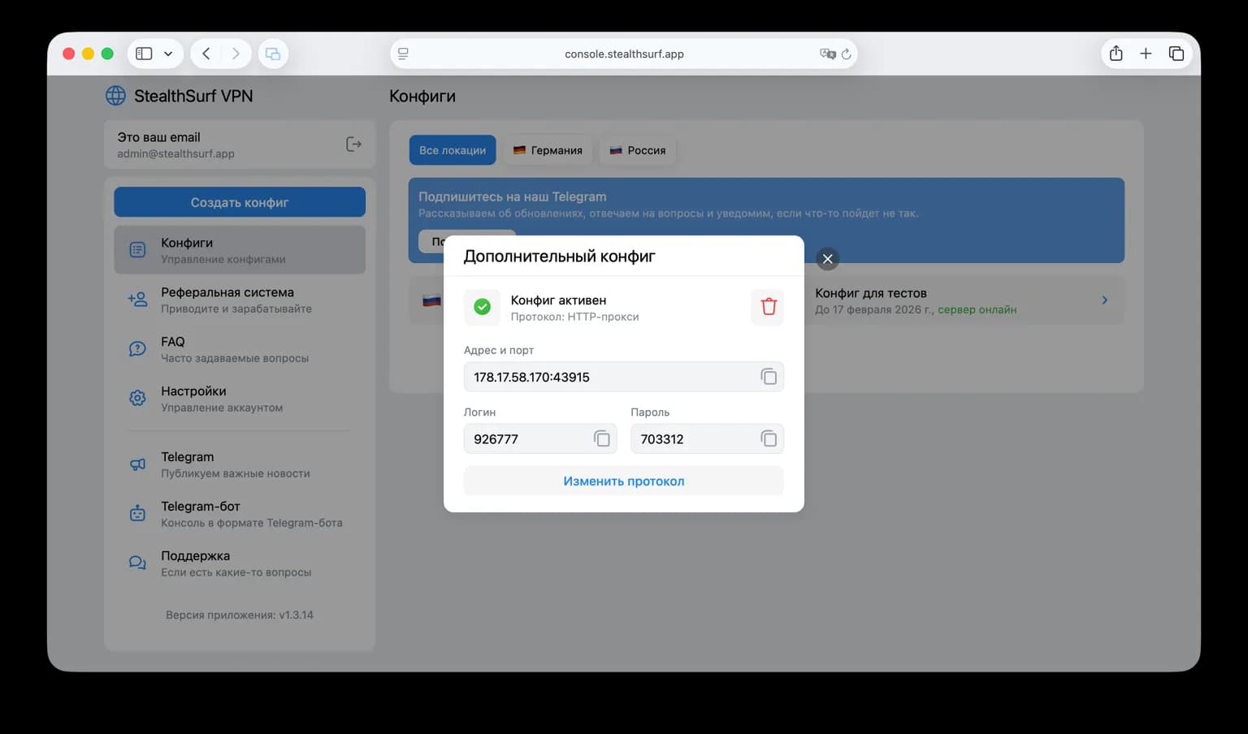
Task: Reload the page with refresh icon
Action: click(846, 54)
